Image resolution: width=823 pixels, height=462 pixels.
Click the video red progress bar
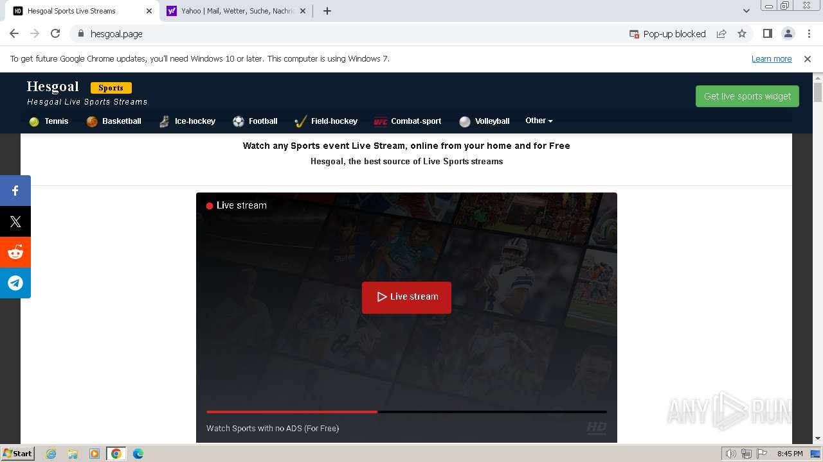pos(292,412)
